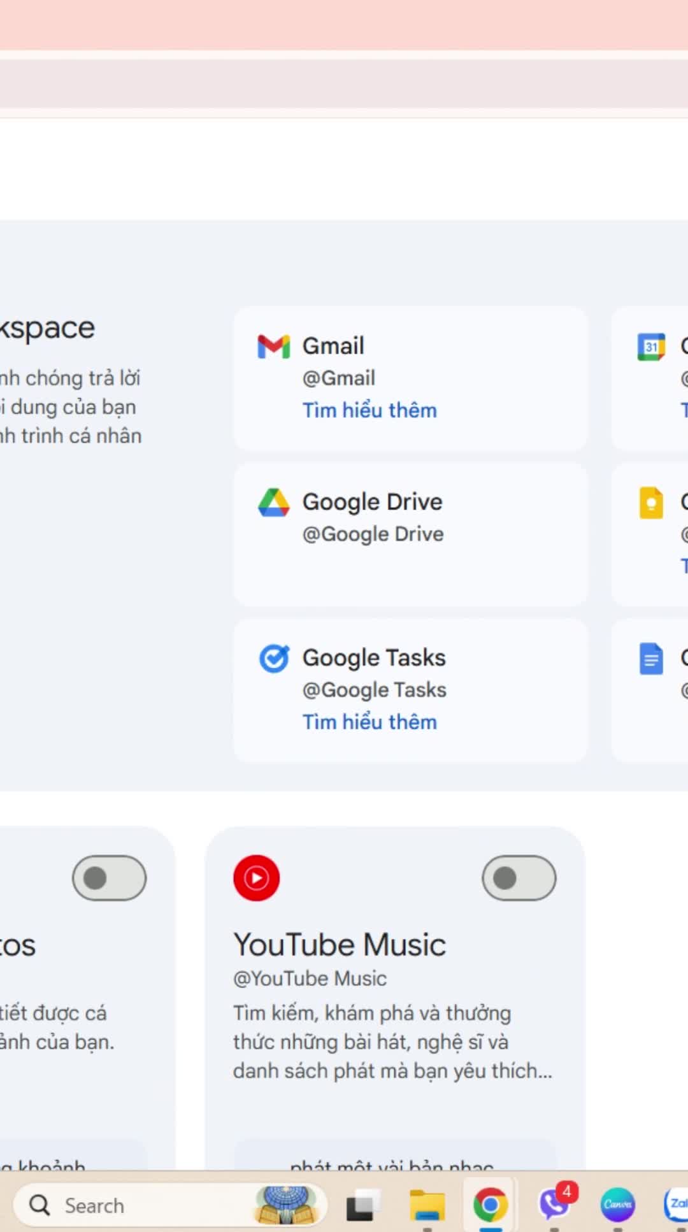Open Gmail's Tìm hiểu thêm link
The image size is (688, 1232).
pyautogui.click(x=369, y=410)
